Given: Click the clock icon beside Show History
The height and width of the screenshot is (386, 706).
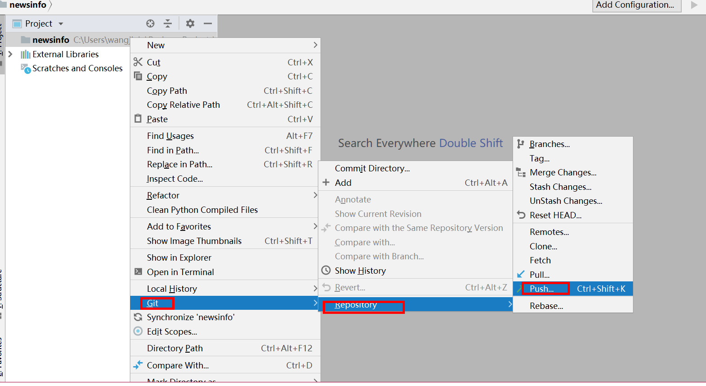Looking at the screenshot, I should coord(326,270).
